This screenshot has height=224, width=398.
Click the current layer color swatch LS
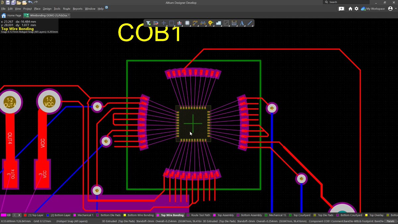coord(4,215)
